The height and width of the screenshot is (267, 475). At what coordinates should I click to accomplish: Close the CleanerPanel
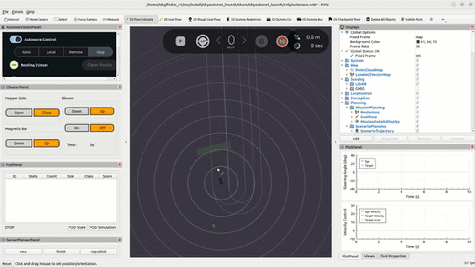pos(119,87)
